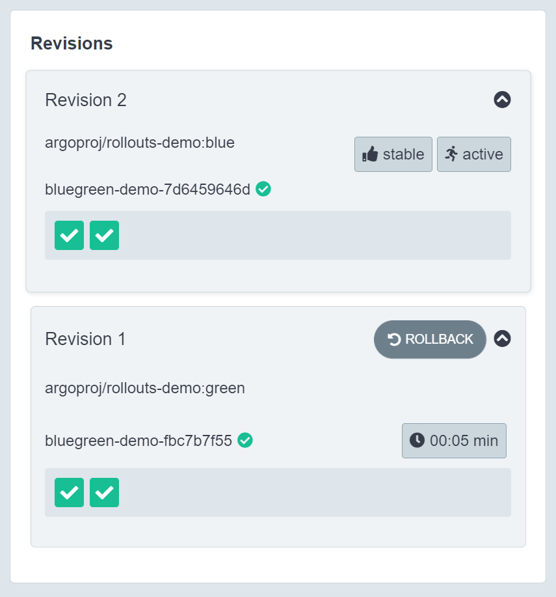Click the bluegreen-demo-fbc7b7f55 ReplicaSet name
The image size is (556, 597).
pos(139,441)
